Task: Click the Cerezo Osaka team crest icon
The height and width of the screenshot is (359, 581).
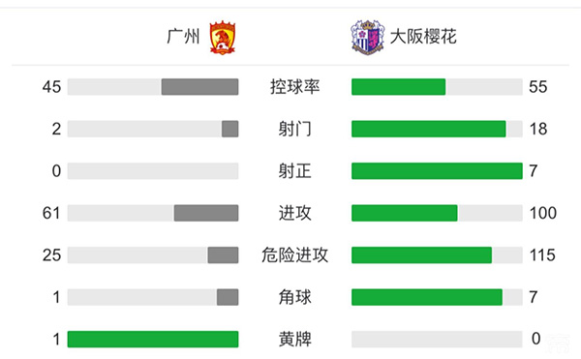Action: pos(367,38)
